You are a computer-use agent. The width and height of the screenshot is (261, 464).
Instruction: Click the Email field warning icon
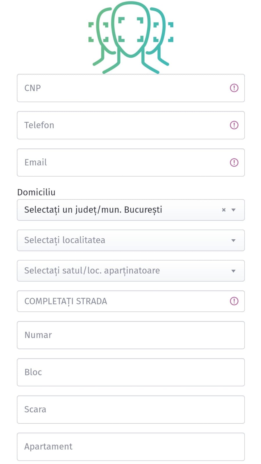coord(234,162)
